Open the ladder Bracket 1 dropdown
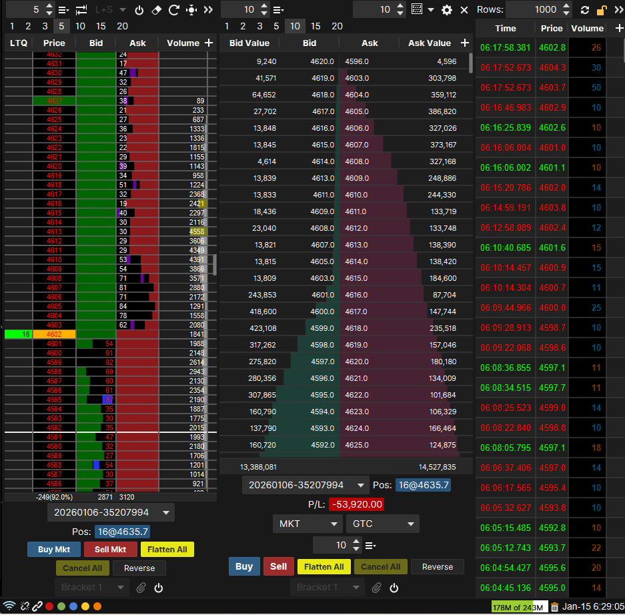Screen dimensions: 625x615 tap(91, 587)
